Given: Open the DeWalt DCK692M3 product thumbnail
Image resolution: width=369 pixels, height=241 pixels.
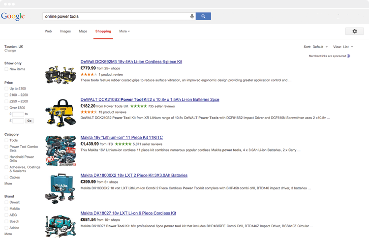Looking at the screenshot, I should tap(61, 74).
